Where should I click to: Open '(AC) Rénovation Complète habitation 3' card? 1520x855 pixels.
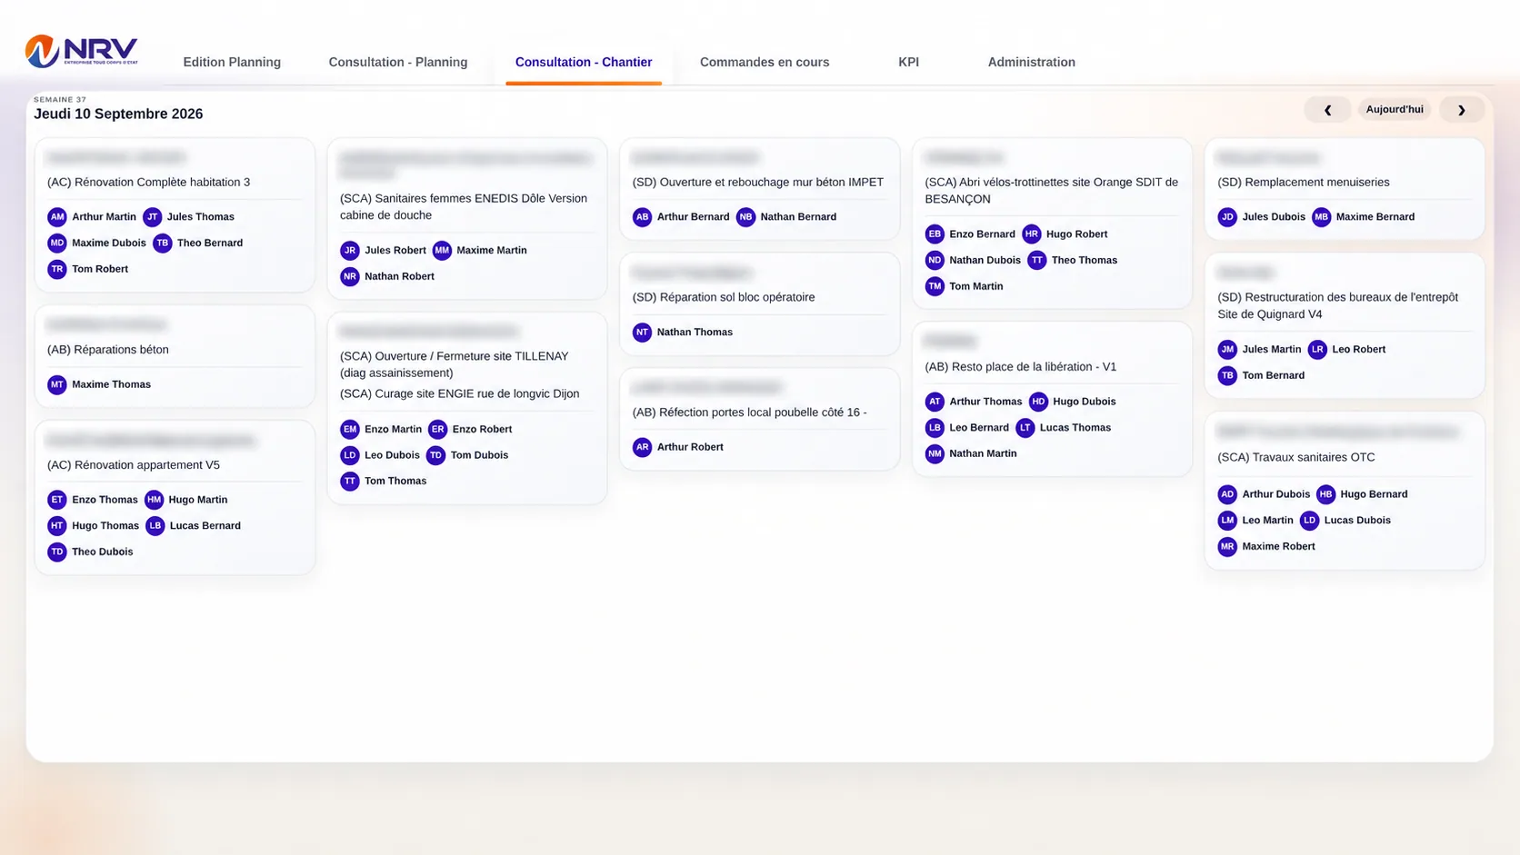coord(175,215)
